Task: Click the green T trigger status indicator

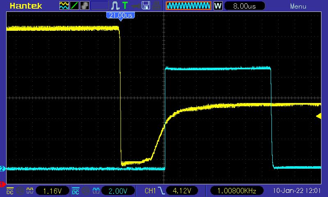Action: coord(125,6)
